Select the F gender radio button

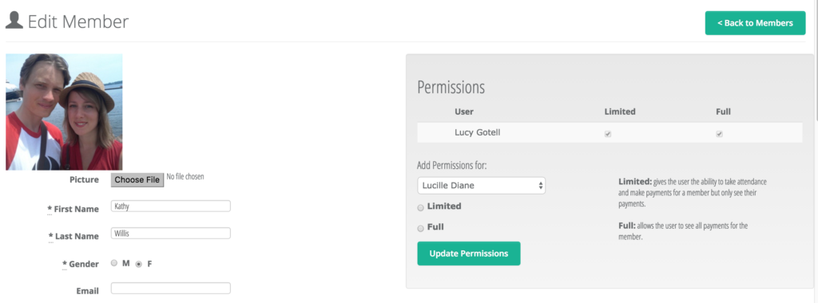138,264
